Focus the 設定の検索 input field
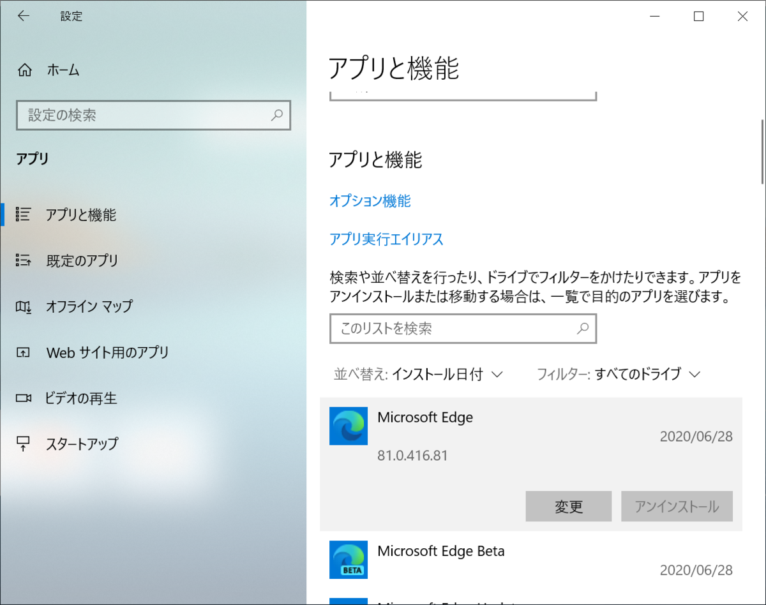The width and height of the screenshot is (766, 605). tap(153, 116)
